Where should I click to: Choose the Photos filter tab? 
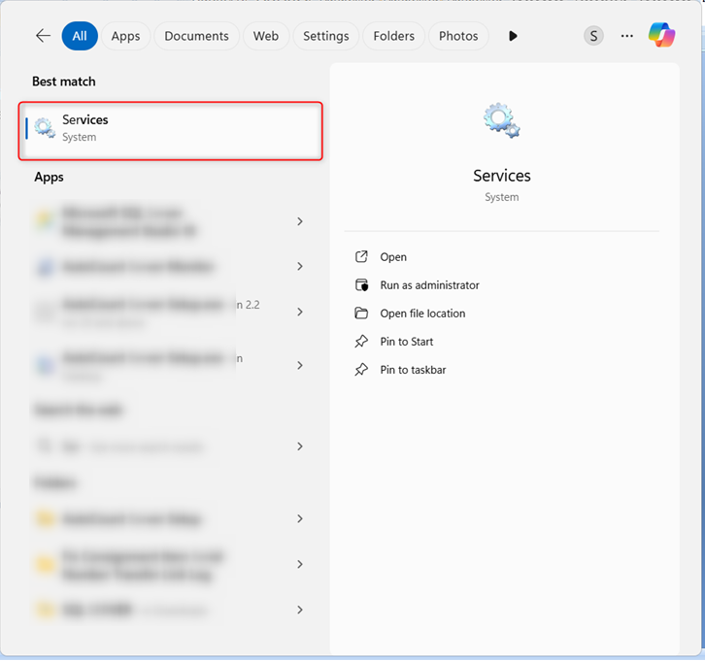coord(458,36)
